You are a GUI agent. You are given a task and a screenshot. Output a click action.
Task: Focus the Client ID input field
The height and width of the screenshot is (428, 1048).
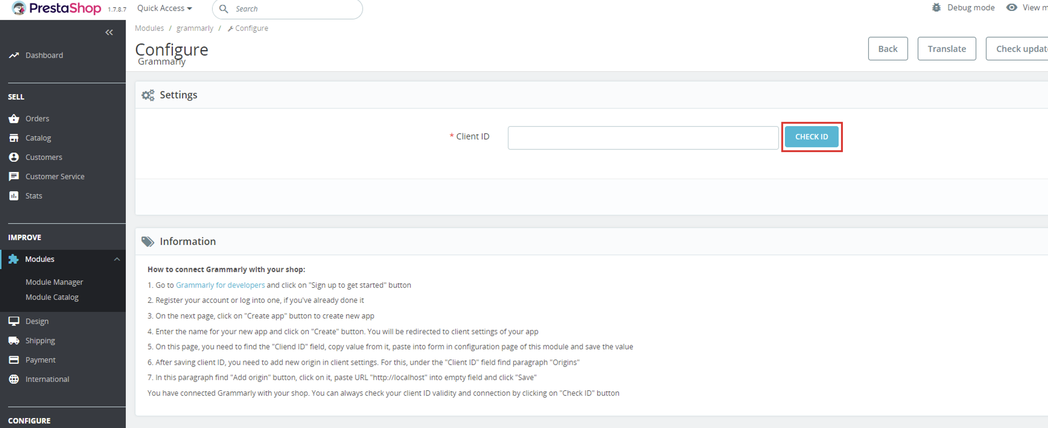point(643,138)
